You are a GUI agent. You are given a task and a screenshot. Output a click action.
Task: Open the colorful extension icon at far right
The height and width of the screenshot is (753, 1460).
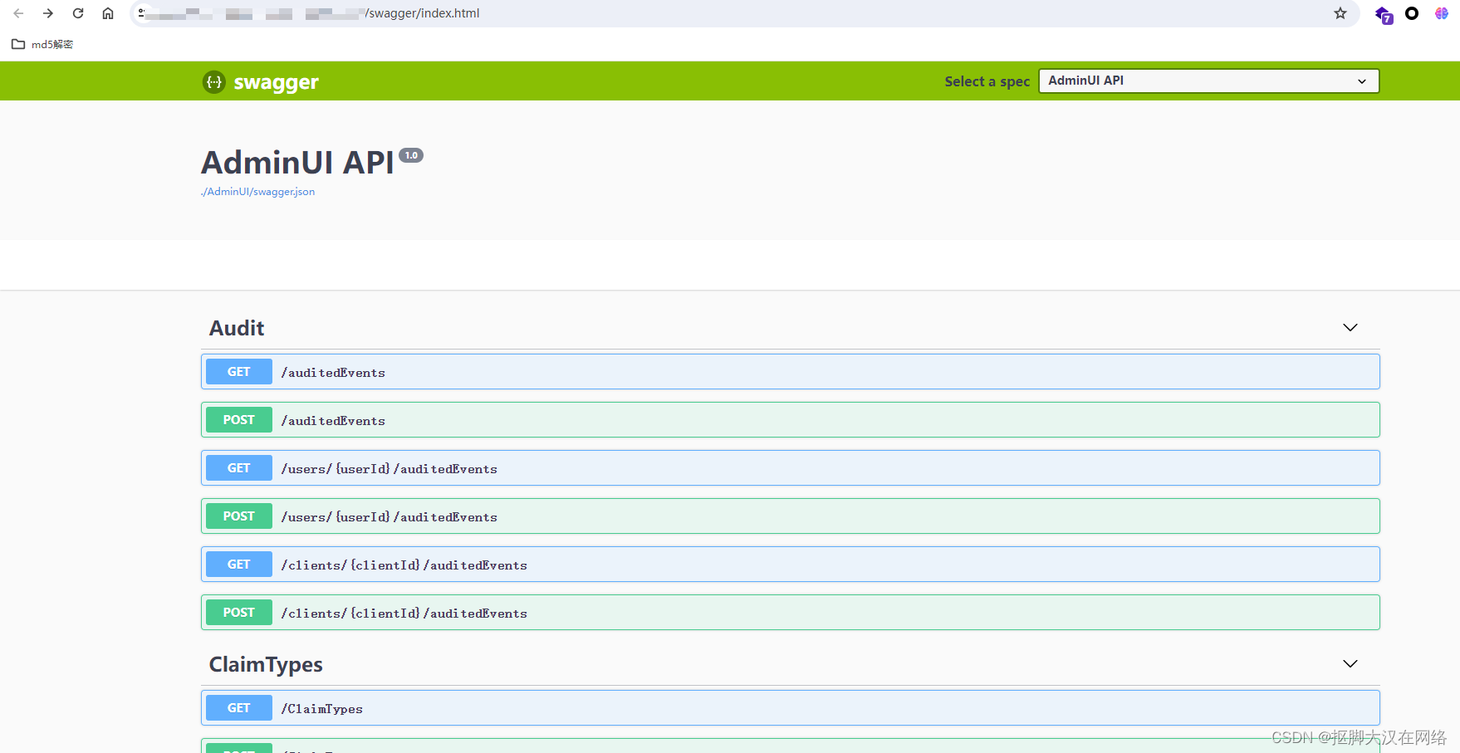[x=1442, y=13]
